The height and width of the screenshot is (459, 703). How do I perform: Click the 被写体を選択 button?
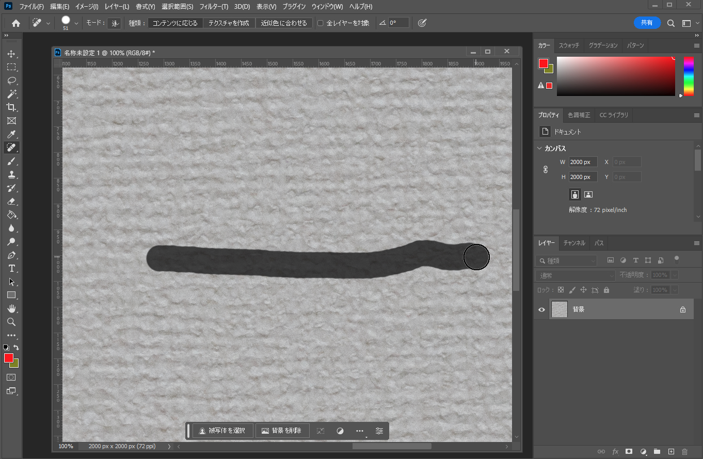[x=223, y=431]
